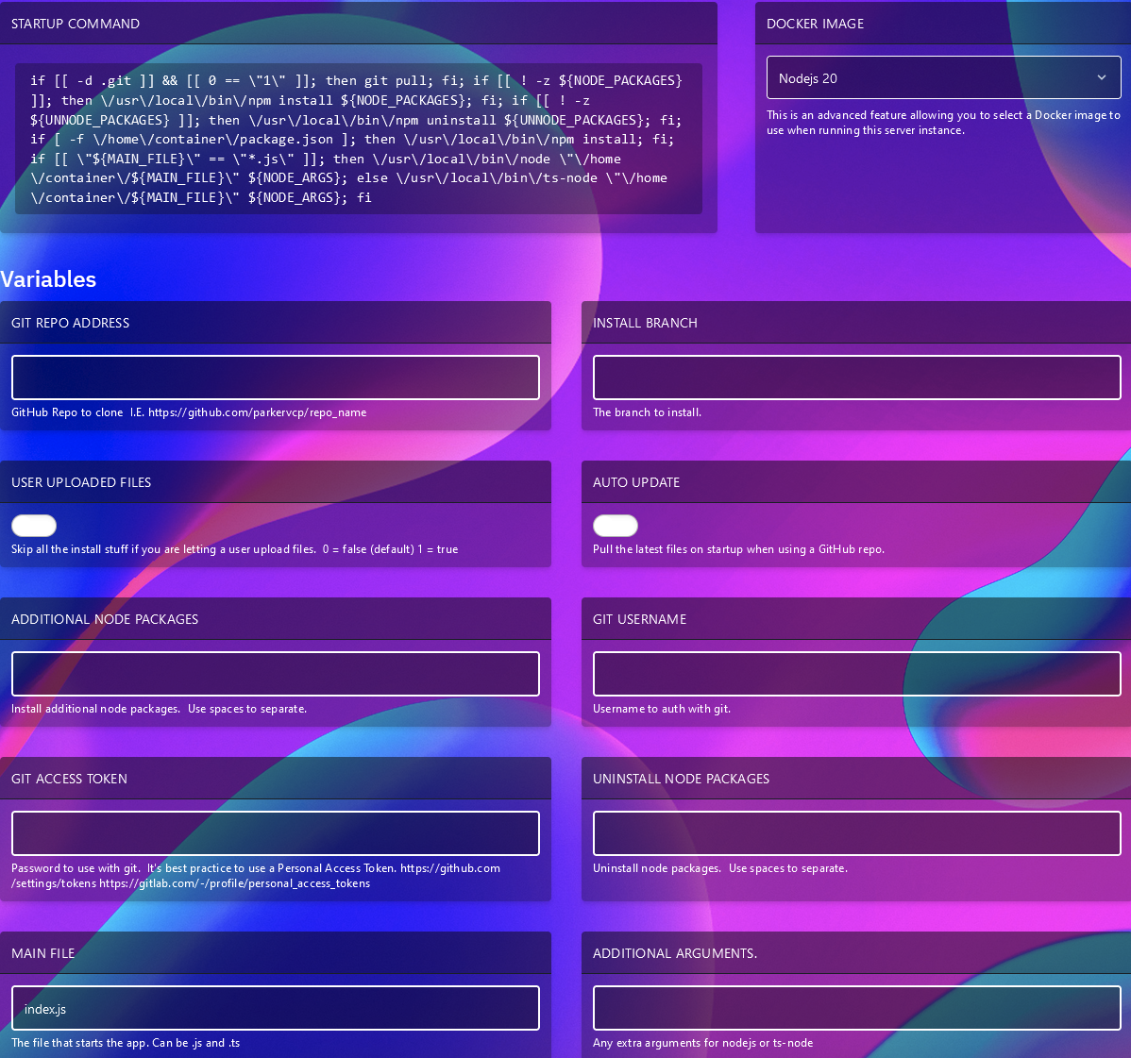Click the Uninstall Node Packages input
The height and width of the screenshot is (1058, 1131).
(856, 832)
